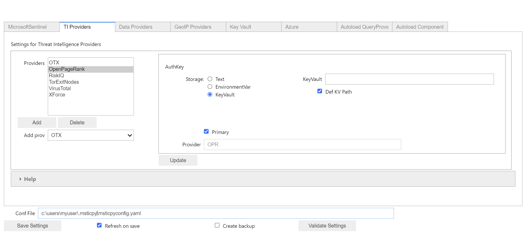Open the Azure tab
Viewport: 526px width, 235px height.
coord(309,27)
